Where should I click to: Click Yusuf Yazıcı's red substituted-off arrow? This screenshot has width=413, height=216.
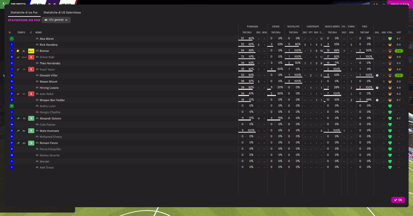point(31,69)
